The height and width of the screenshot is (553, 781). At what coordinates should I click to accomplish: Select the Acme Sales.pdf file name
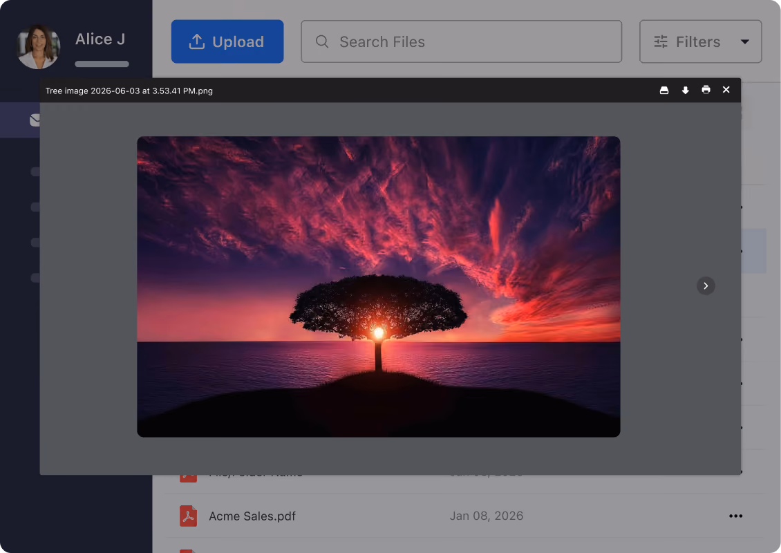252,516
